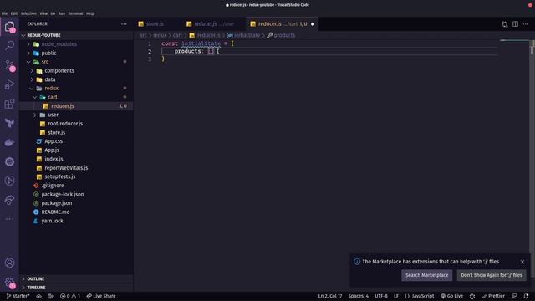Open the Help menu
This screenshot has width=535, height=301.
(89, 13)
